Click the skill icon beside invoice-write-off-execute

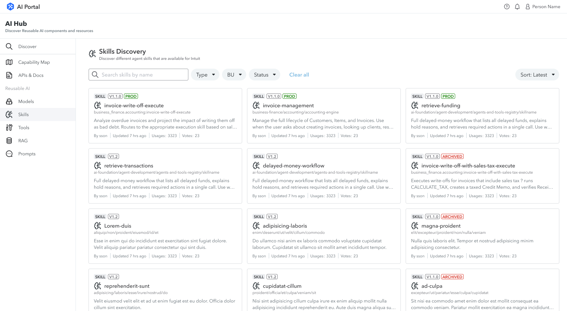click(x=98, y=105)
